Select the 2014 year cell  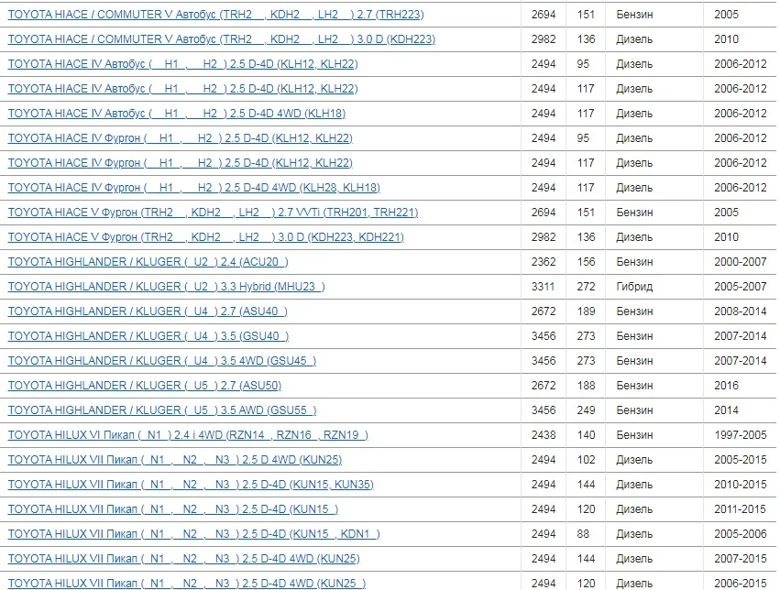726,410
